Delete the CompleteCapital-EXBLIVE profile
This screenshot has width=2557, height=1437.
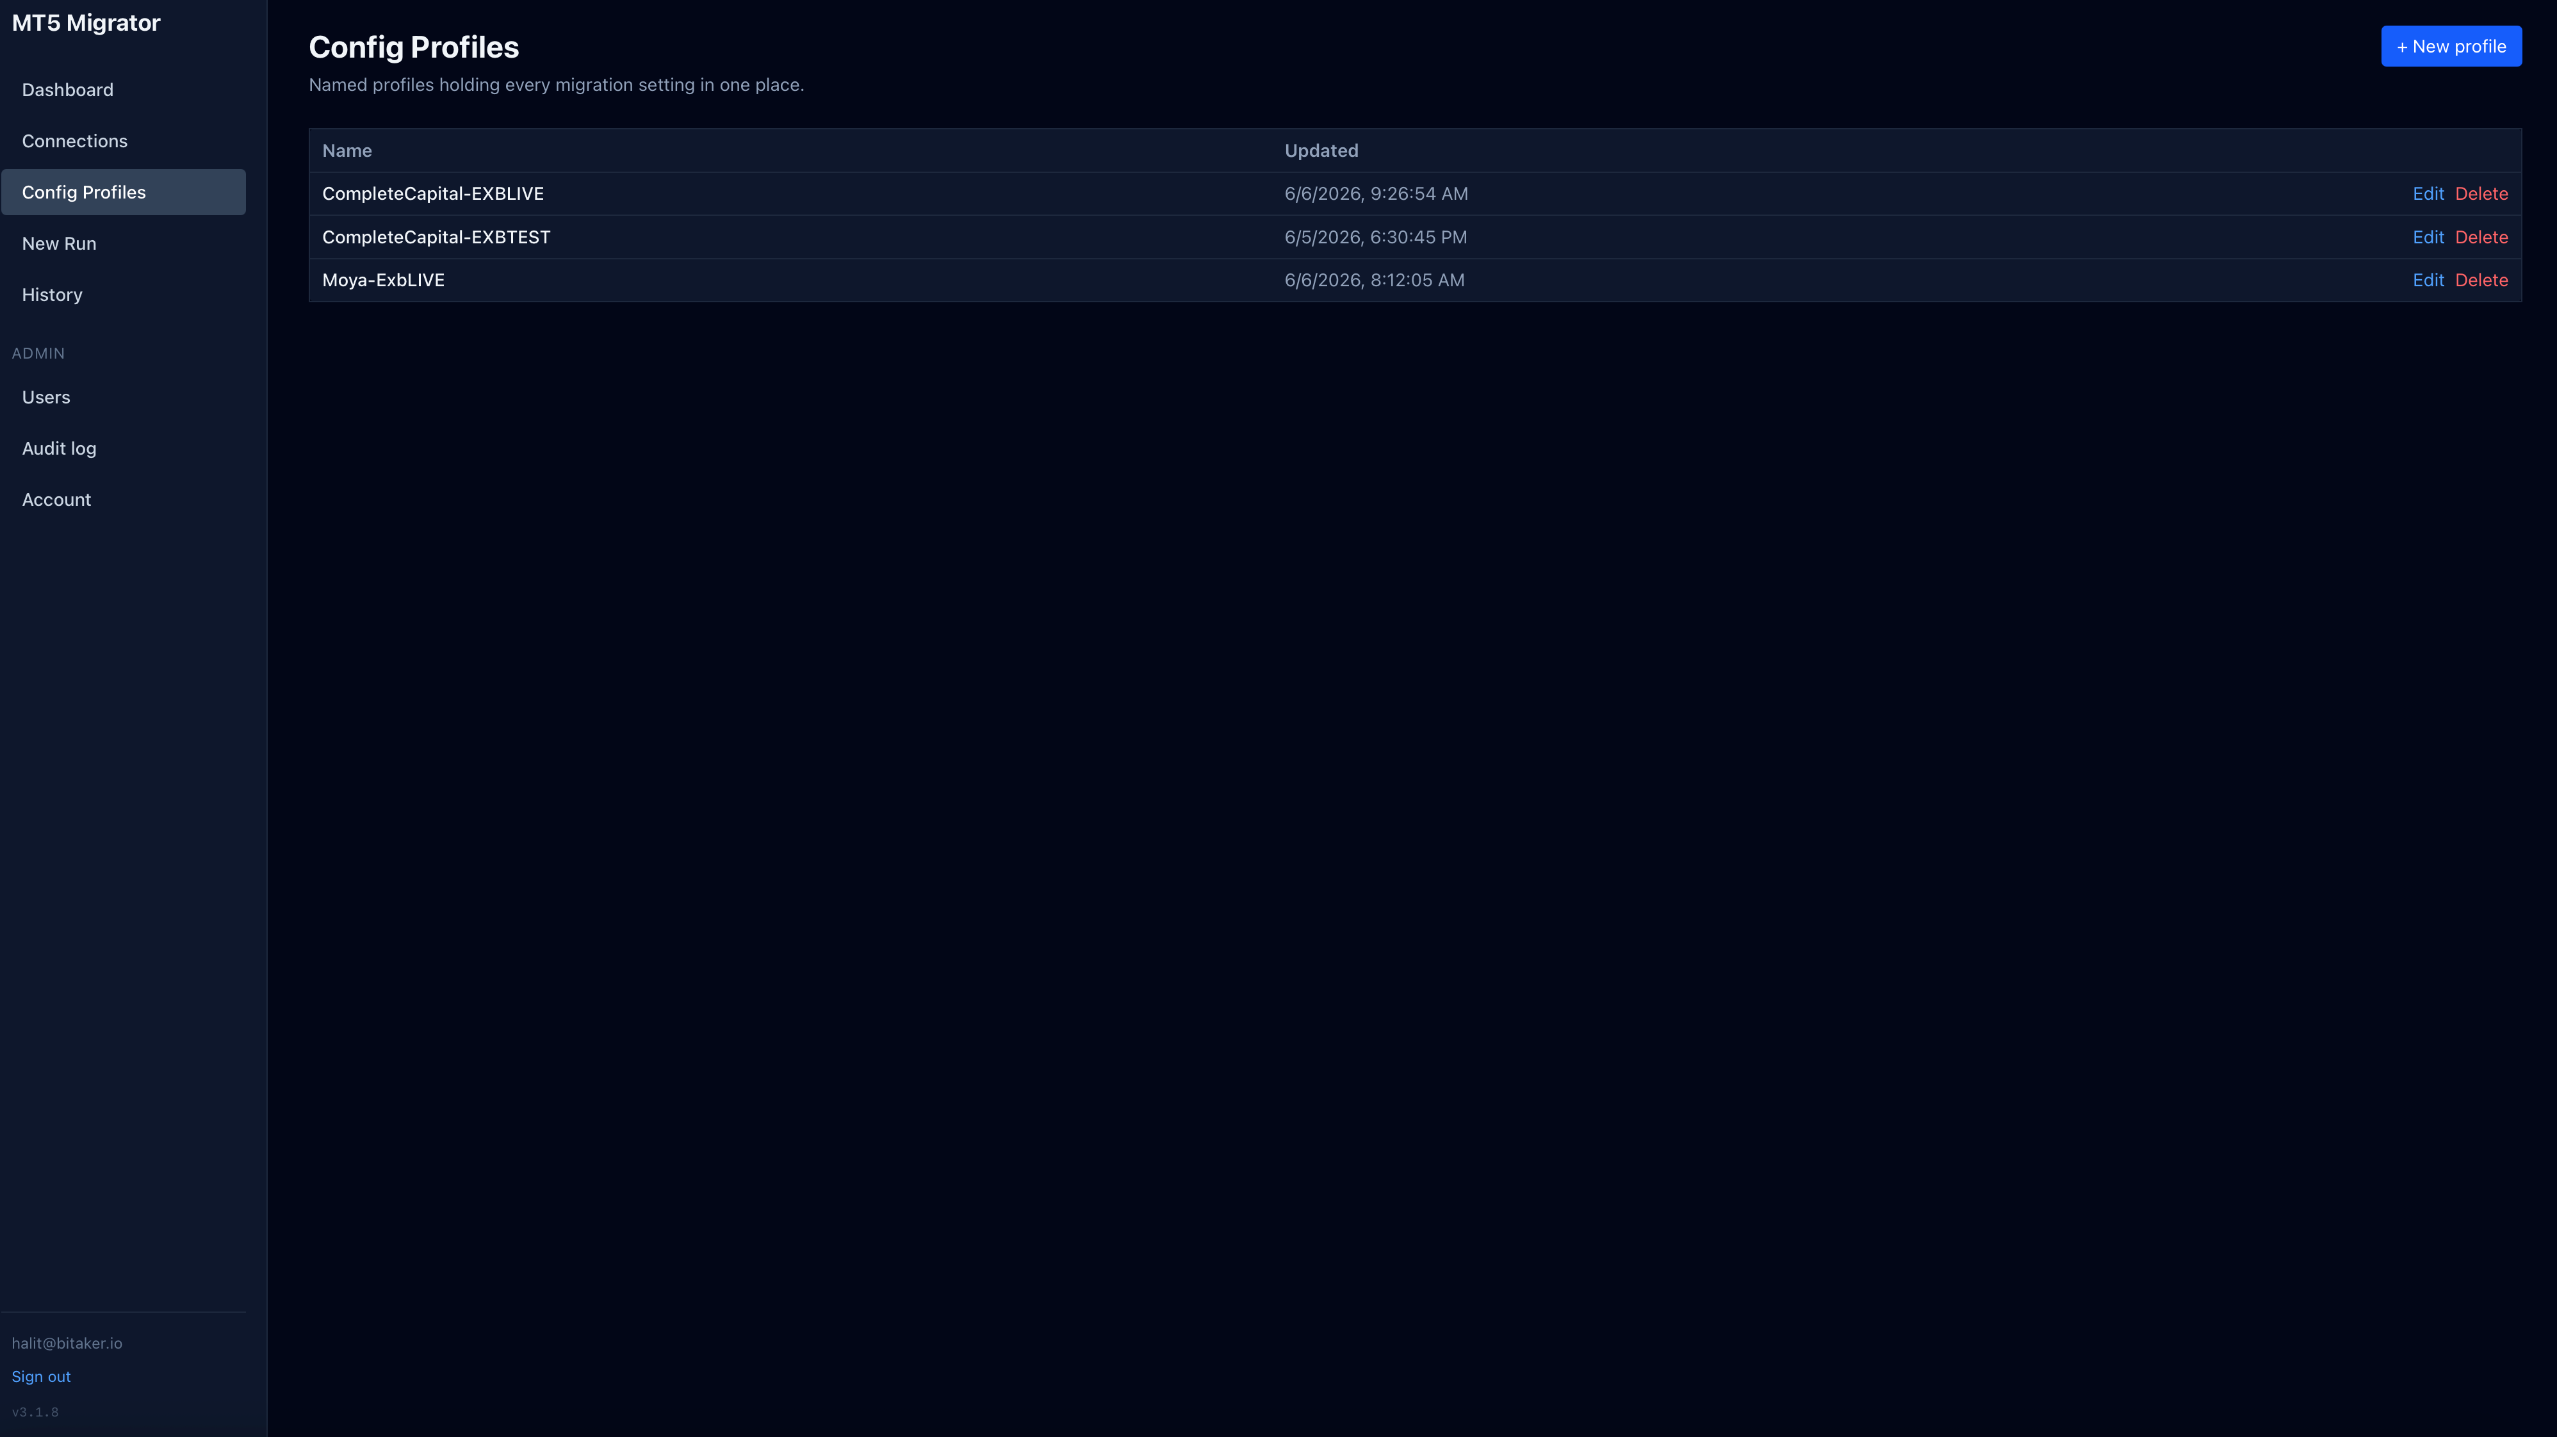[x=2481, y=193]
